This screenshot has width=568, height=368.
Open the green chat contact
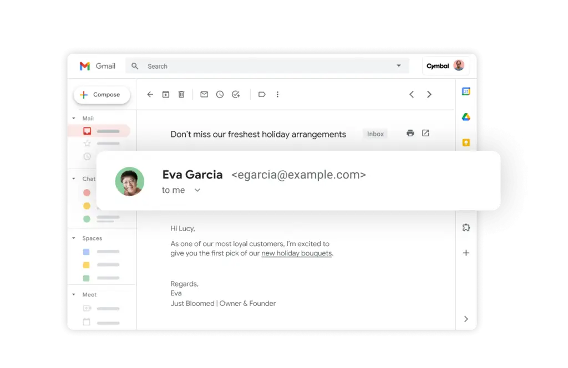(x=87, y=219)
